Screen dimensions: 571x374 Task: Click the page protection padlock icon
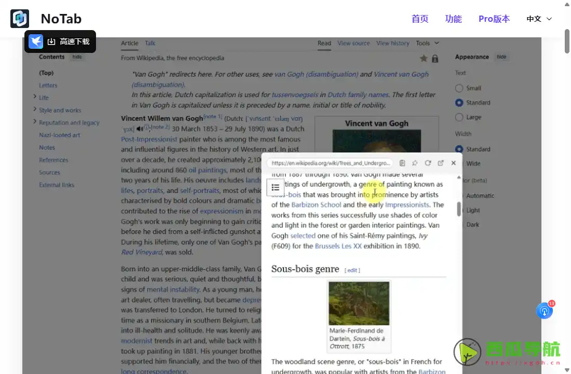[x=435, y=58]
